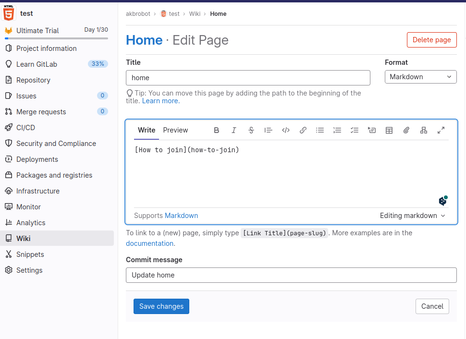Expand the editor to fullscreen mode
The width and height of the screenshot is (466, 339).
(441, 130)
